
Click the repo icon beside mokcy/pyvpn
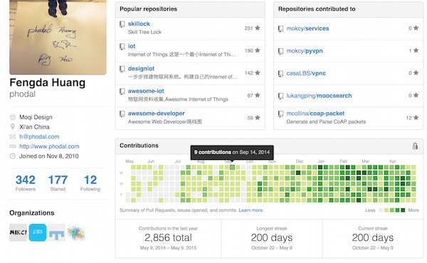pyautogui.click(x=280, y=51)
